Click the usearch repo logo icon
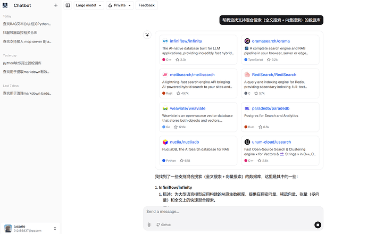Screen dimensions: 367x234 point(247,142)
